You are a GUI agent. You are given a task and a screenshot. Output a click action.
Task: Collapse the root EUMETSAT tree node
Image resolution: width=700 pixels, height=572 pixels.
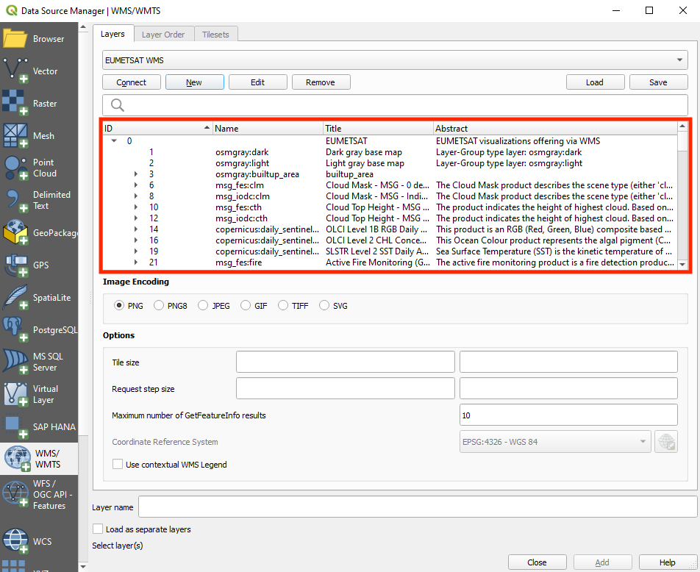point(114,141)
